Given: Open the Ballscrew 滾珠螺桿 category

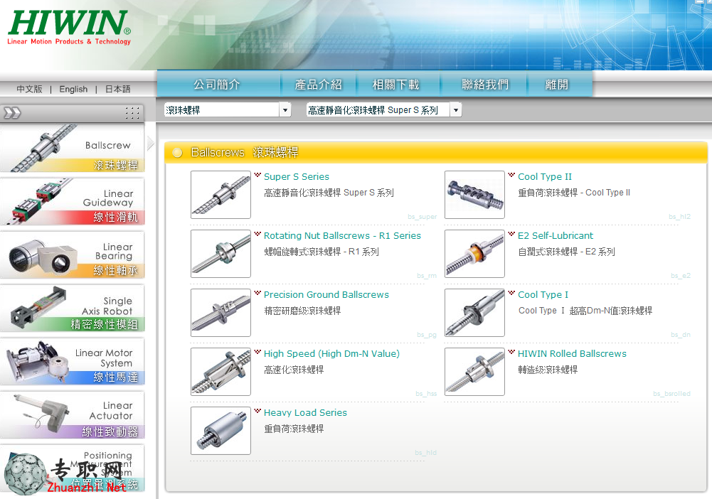Looking at the screenshot, I should [73, 149].
